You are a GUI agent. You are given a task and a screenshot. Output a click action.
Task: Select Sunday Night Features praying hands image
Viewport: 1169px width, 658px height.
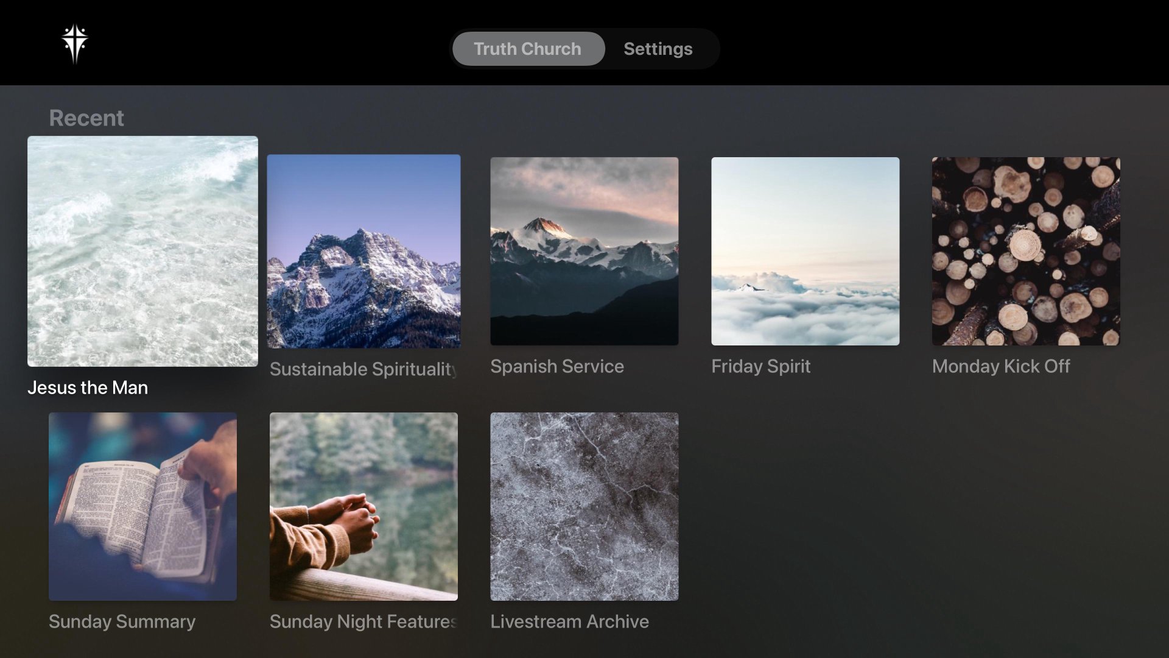363,506
